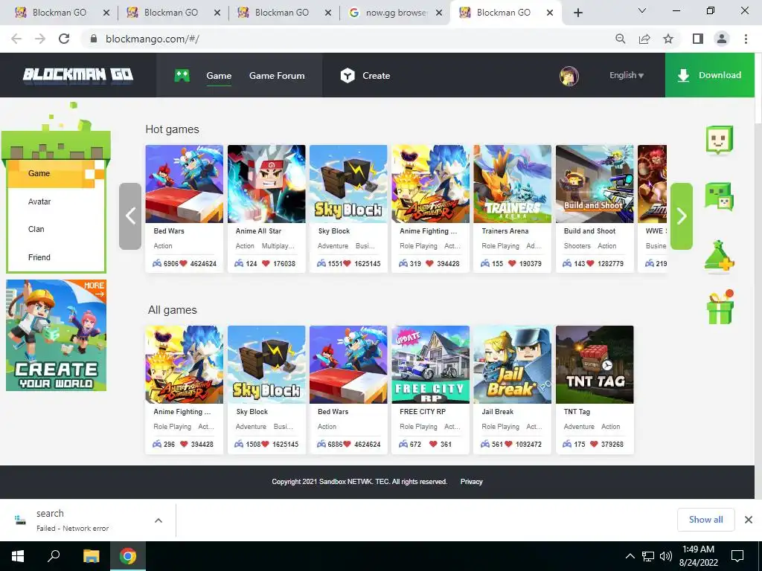Click the zoom magnifier icon in address bar
The height and width of the screenshot is (571, 762).
click(621, 39)
